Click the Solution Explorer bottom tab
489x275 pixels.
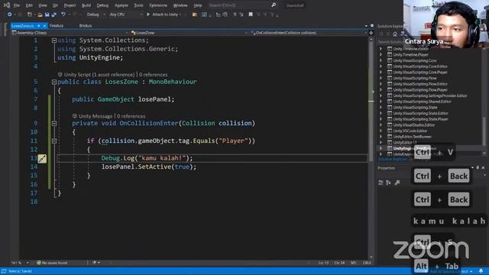pyautogui.click(x=392, y=160)
